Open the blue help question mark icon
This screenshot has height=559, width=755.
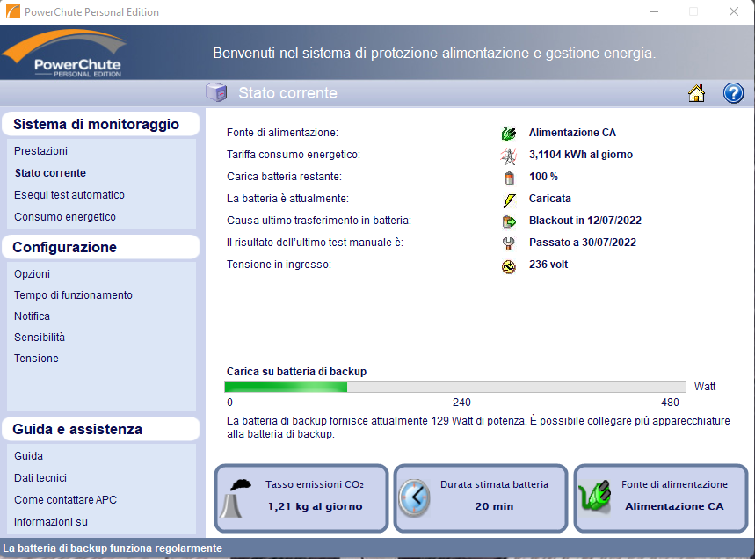click(x=733, y=93)
